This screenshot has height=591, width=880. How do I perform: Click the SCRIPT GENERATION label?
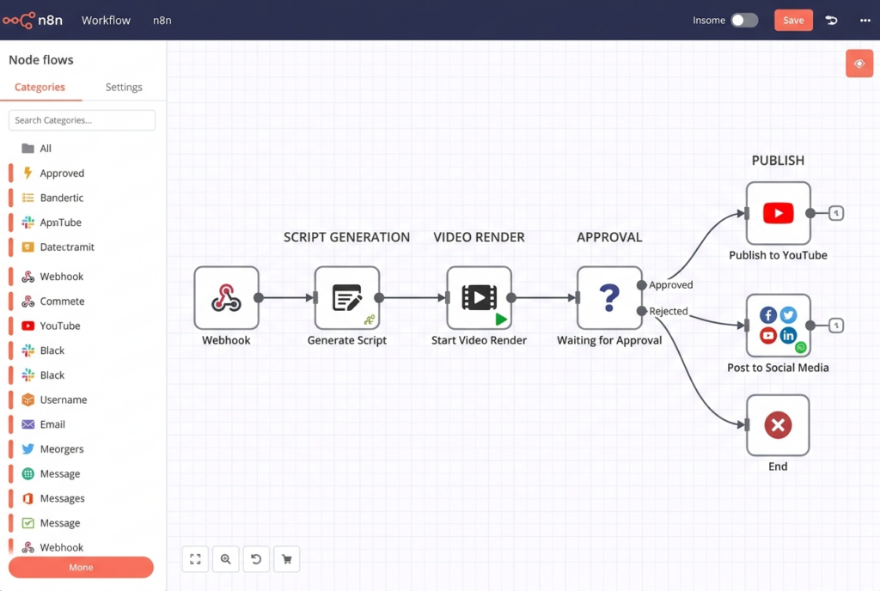tap(347, 237)
